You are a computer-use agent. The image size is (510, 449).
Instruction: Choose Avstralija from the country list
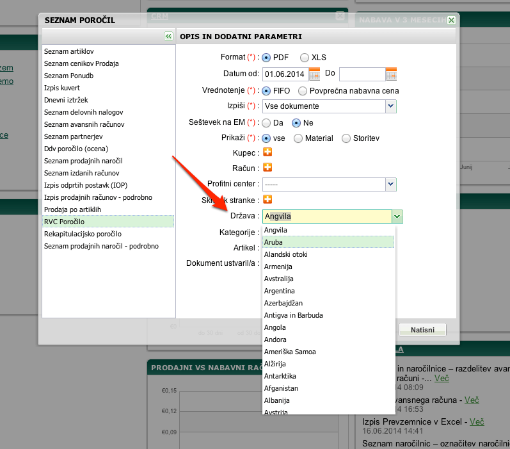pyautogui.click(x=328, y=279)
